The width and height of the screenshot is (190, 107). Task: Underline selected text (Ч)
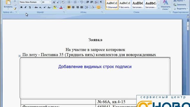pos(30,7)
